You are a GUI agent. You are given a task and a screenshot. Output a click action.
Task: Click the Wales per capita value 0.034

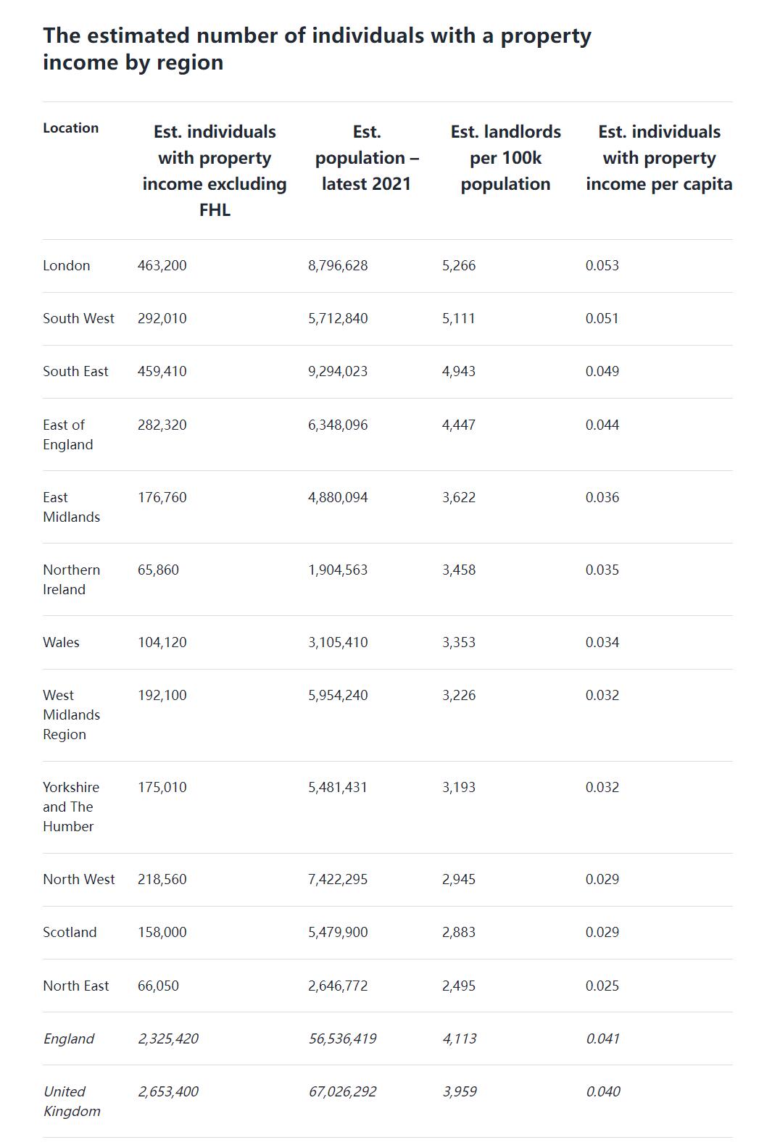[602, 642]
